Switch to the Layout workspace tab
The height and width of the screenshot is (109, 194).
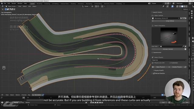(x=32, y=4)
